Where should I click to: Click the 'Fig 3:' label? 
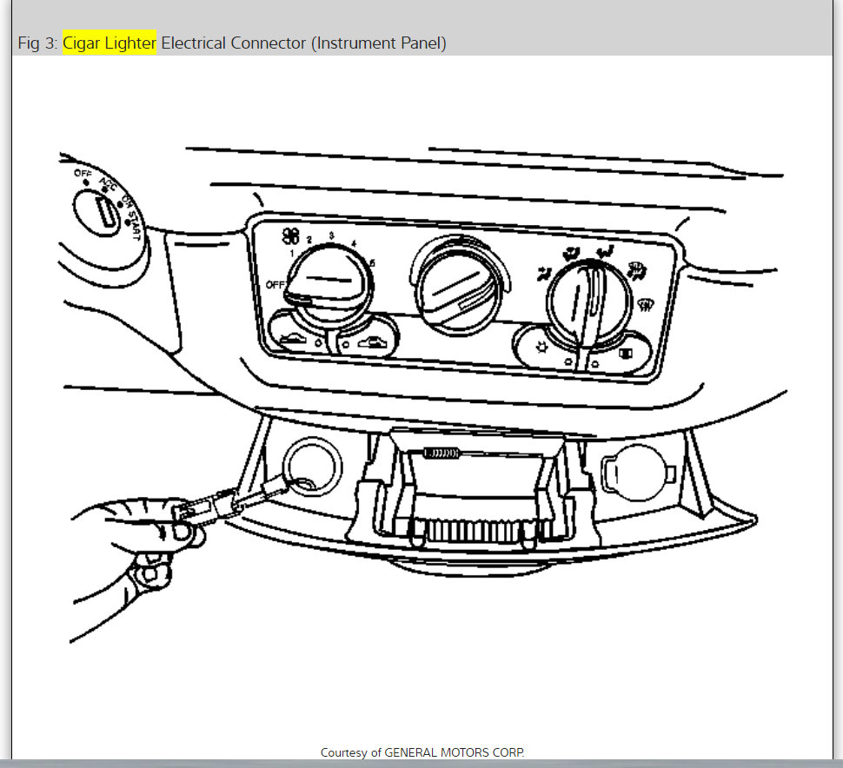[x=37, y=43]
